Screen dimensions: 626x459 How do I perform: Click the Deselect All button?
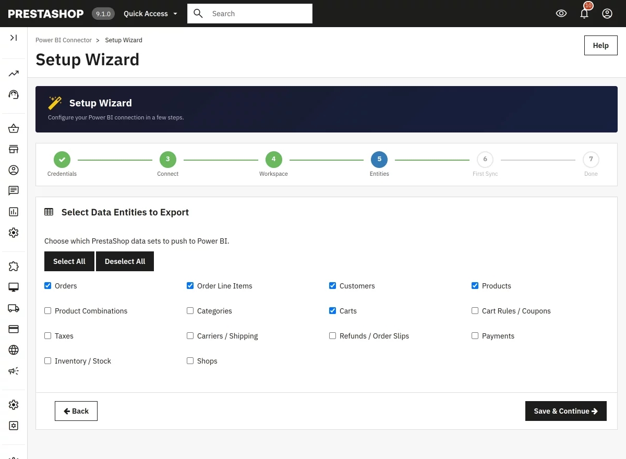[125, 261]
